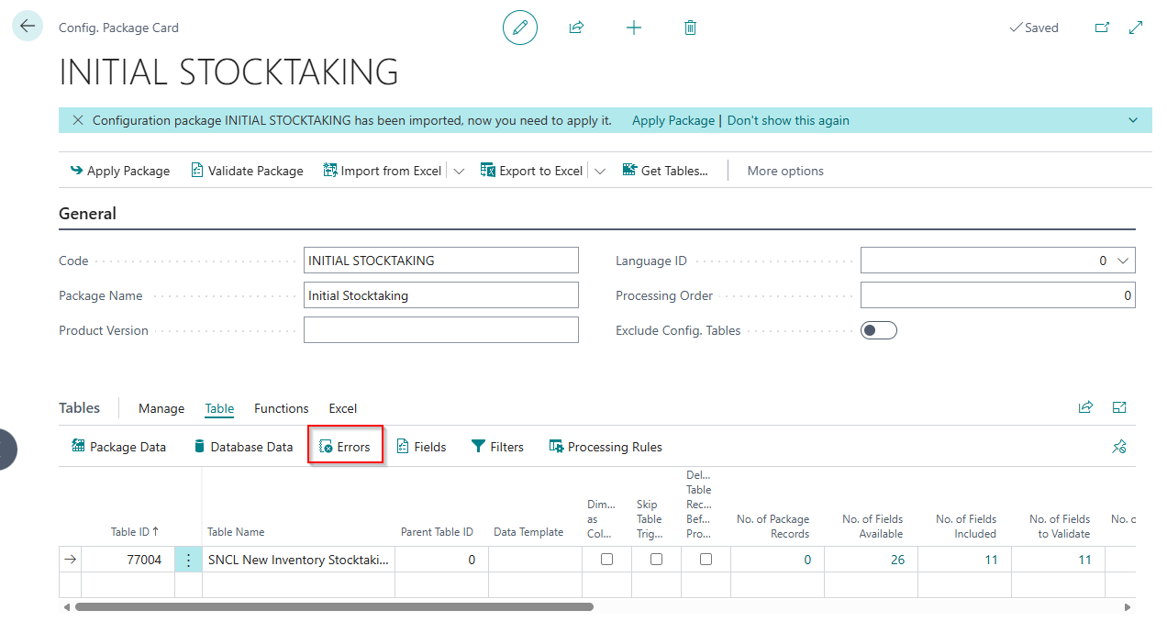Viewport: 1167px width, 644px height.
Task: Click Data Template column header
Action: point(528,532)
